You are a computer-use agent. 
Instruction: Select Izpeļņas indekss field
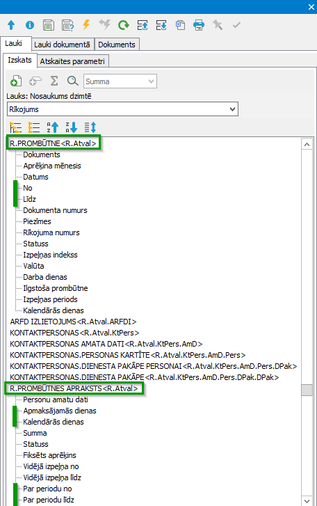[x=50, y=255]
